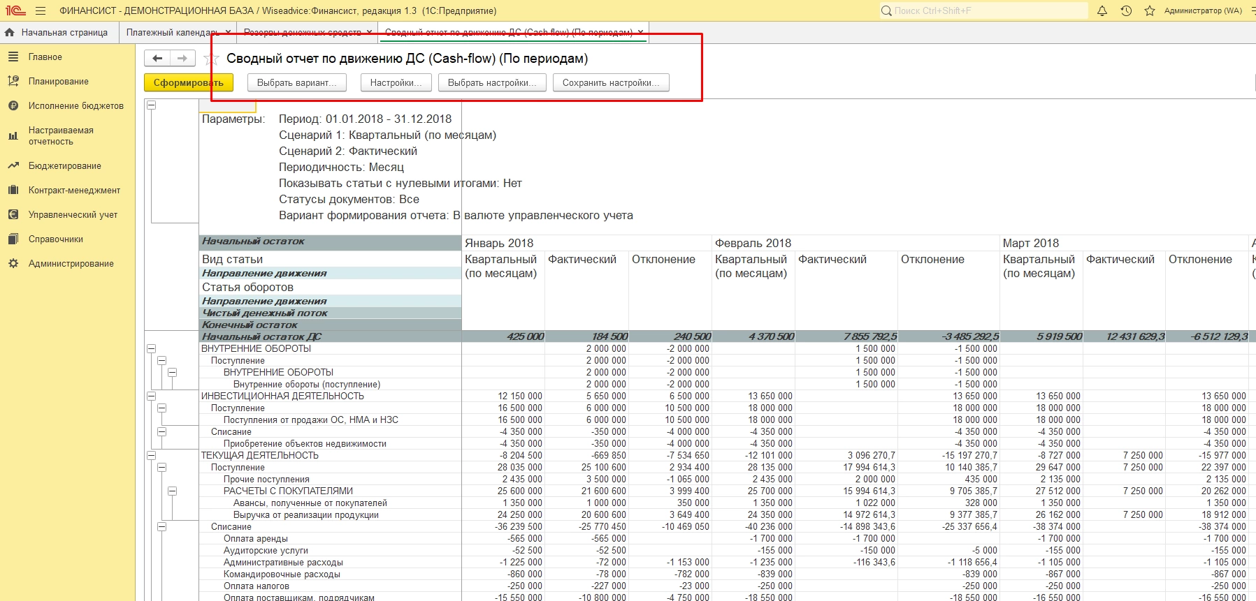Open favorites star in top bar
The image size is (1256, 601).
click(x=1149, y=11)
